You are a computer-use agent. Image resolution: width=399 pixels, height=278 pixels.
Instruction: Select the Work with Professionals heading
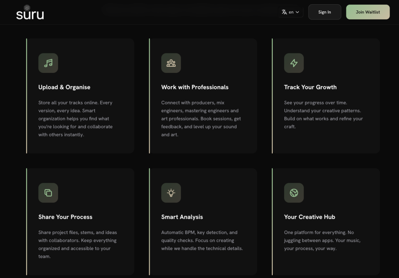[x=195, y=87]
